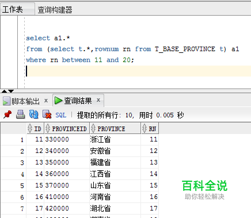Select row number 7 in results grid
The height and width of the screenshot is (218, 251).
(14, 209)
